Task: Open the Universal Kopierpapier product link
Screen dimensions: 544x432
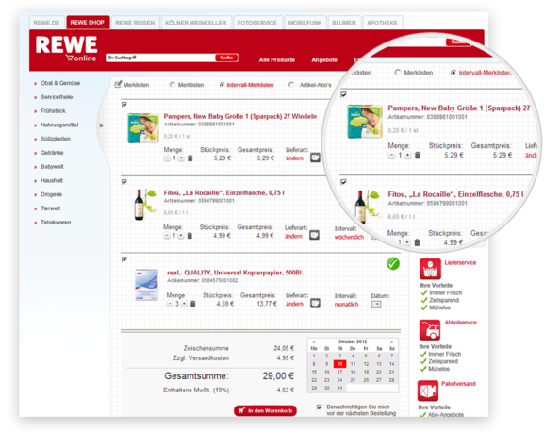Action: pos(235,273)
